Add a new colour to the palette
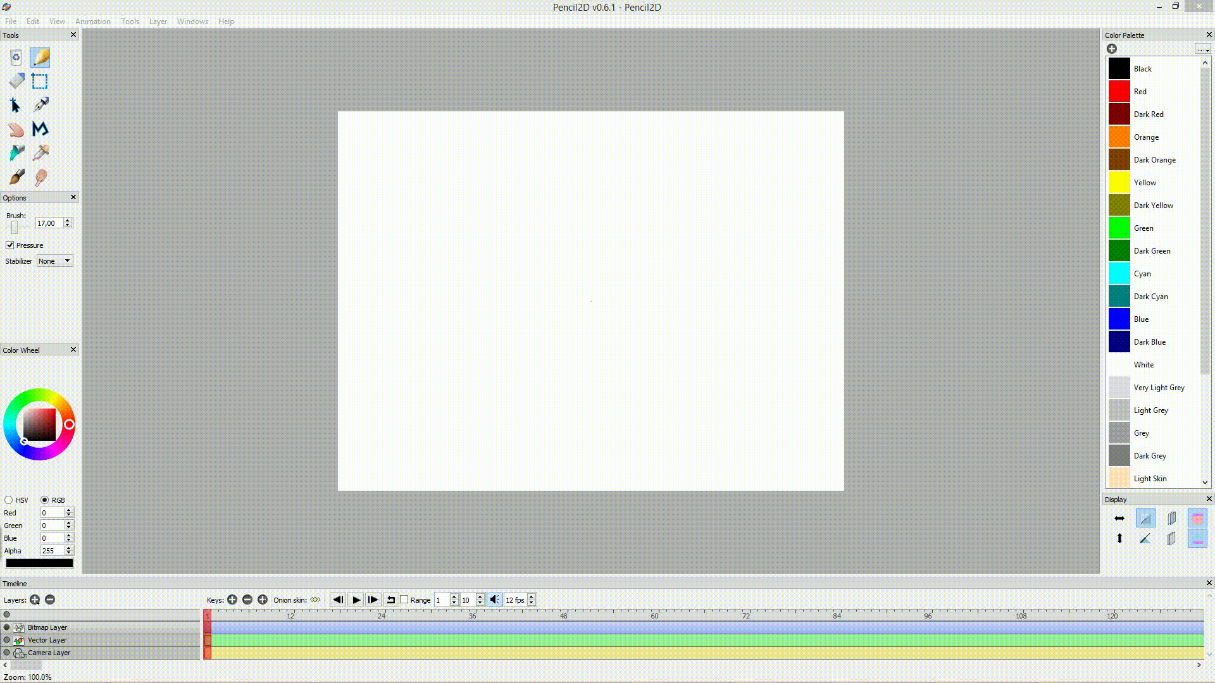1215x683 pixels. point(1112,49)
